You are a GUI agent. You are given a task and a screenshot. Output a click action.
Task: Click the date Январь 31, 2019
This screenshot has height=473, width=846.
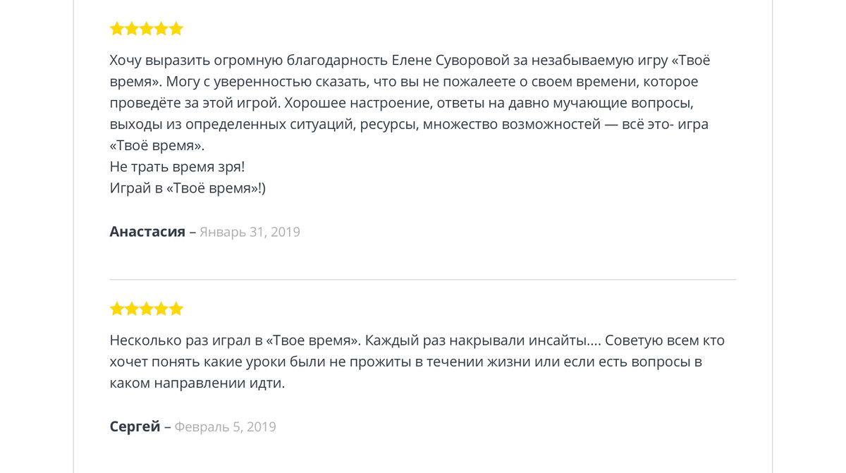(250, 232)
